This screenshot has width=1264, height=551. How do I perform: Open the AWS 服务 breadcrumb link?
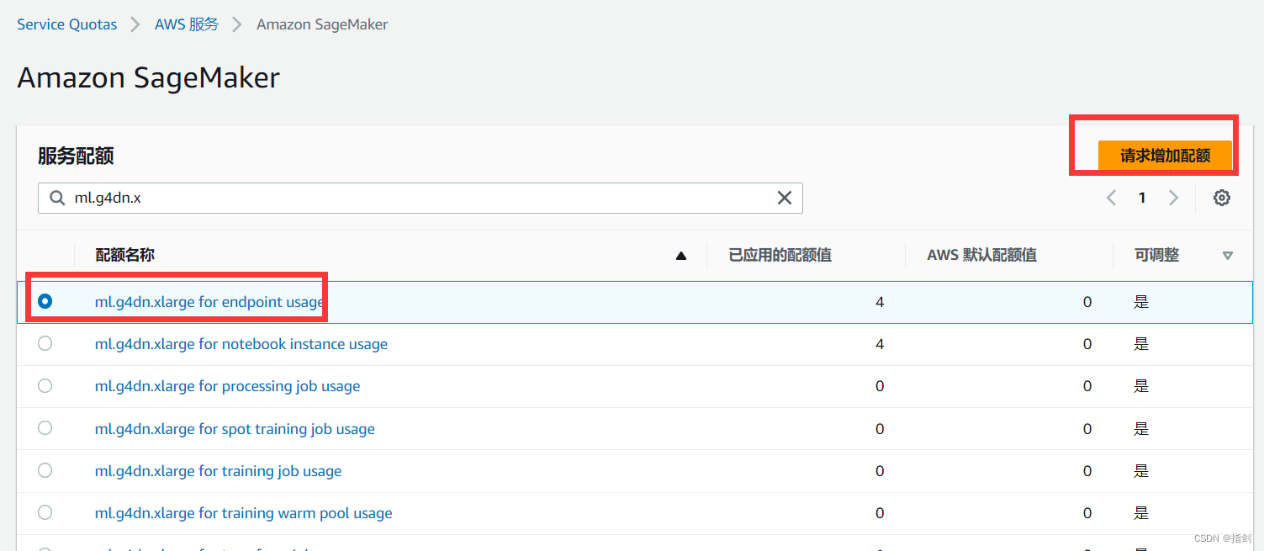pyautogui.click(x=187, y=24)
